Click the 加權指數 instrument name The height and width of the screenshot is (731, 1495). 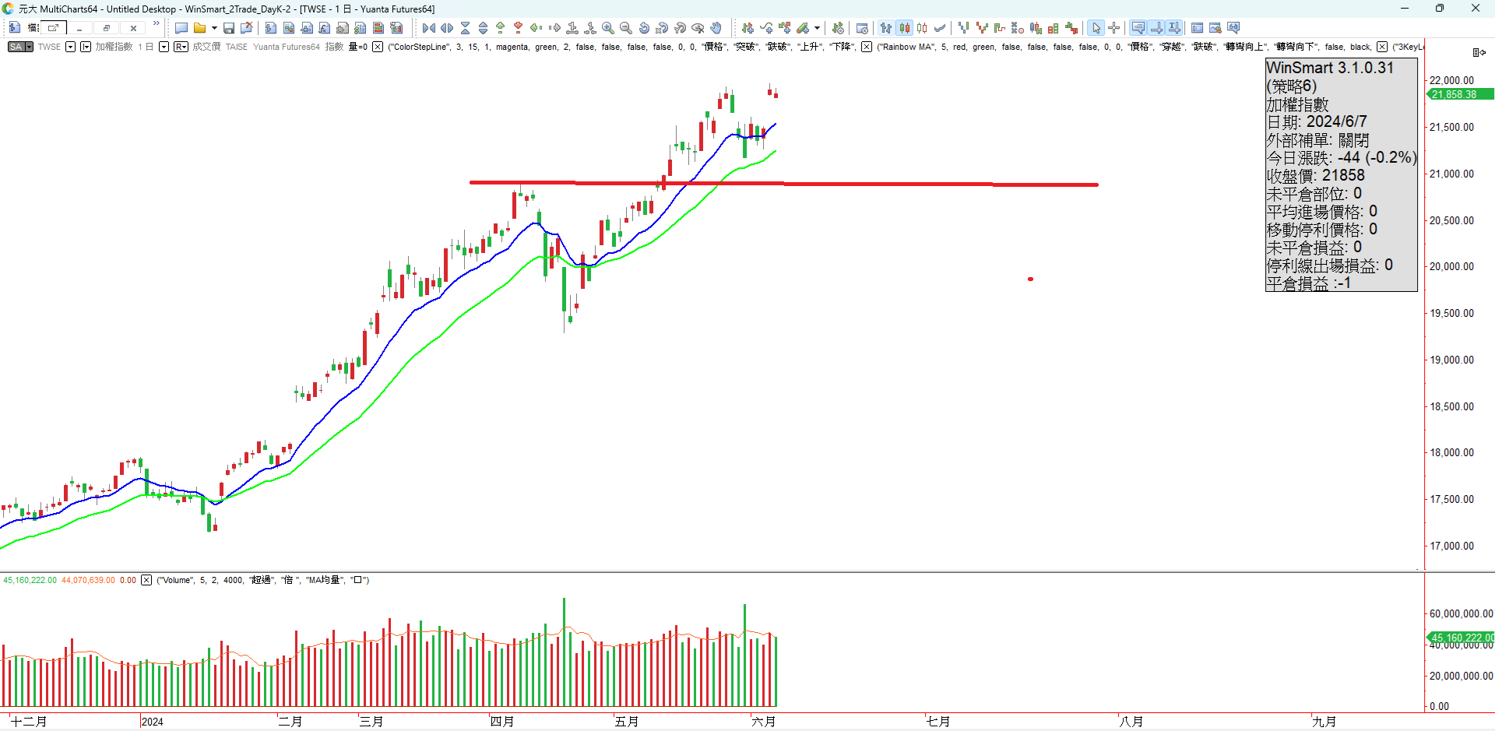pos(114,47)
